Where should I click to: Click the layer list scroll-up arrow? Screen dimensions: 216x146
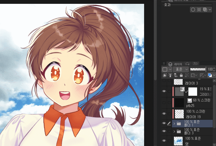(214, 81)
